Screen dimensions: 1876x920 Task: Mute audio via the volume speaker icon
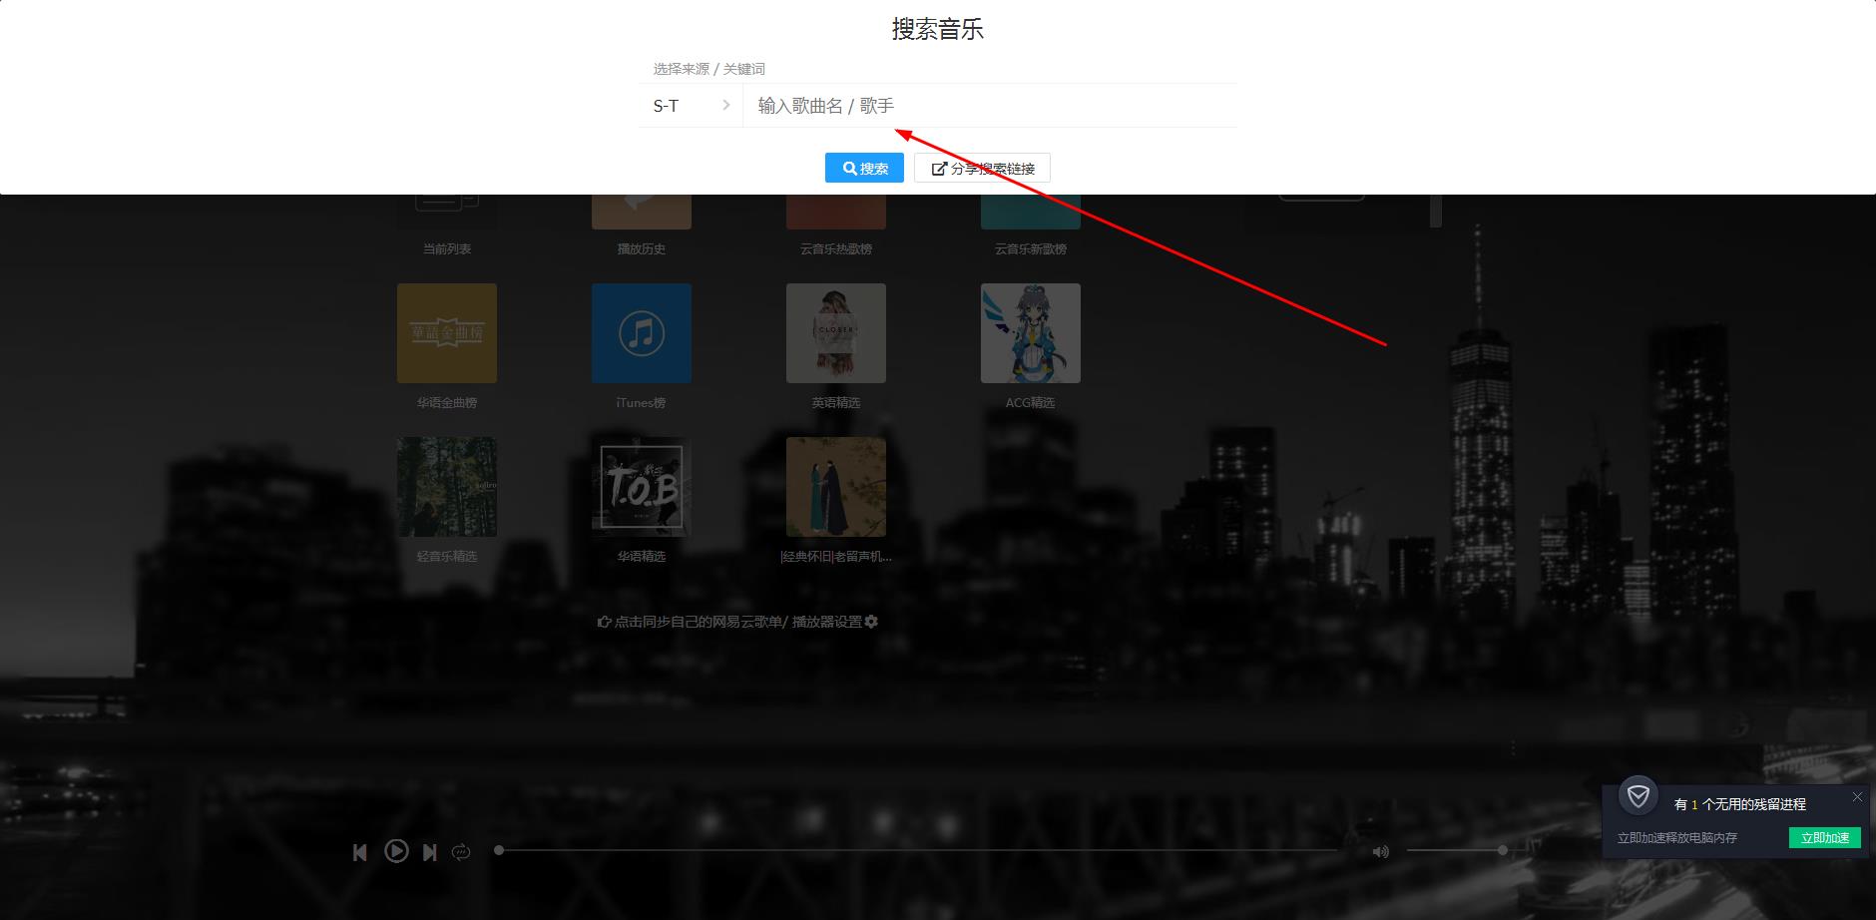pos(1382,851)
